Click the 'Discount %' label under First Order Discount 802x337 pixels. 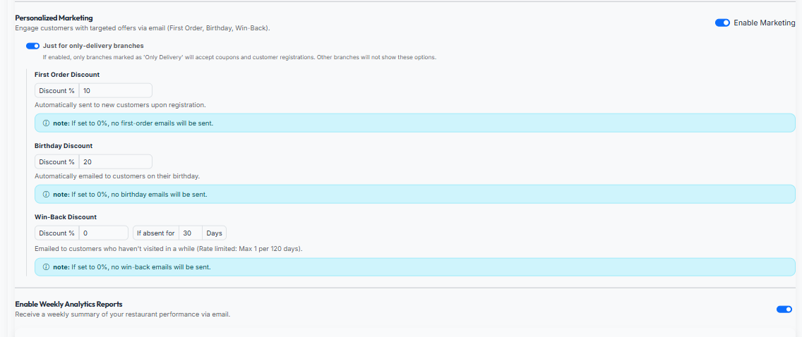56,90
